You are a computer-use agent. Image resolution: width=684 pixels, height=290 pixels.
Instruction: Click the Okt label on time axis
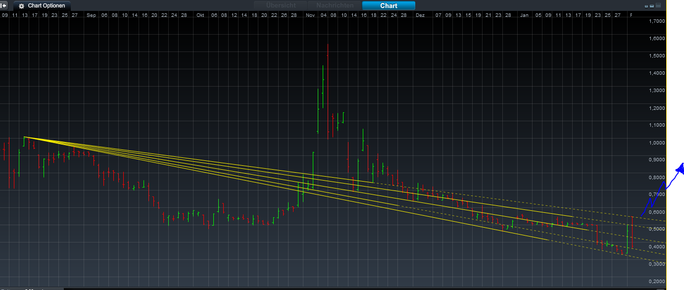(200, 15)
